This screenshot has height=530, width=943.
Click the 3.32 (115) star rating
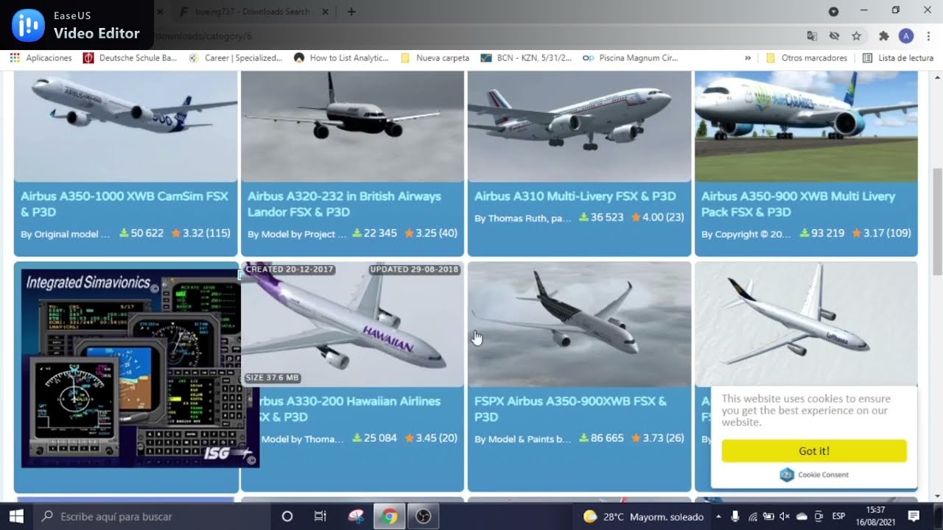click(x=200, y=233)
